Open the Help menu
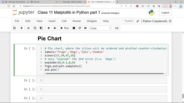The image size is (184, 103). coord(106,21)
